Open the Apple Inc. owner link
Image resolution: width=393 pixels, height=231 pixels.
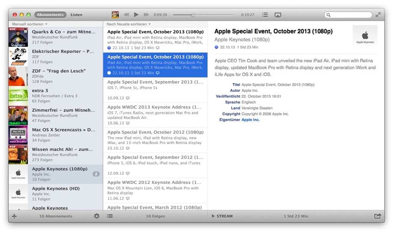click(x=250, y=120)
